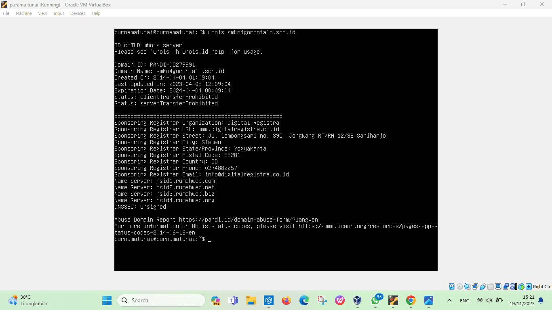Click the optical disc drive indicator
The image size is (552, 310).
[x=459, y=287]
